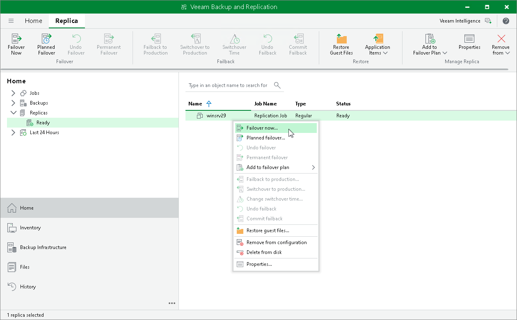Open the Add to Failover Plan dropdown
This screenshot has height=320, width=517.
pos(430,44)
